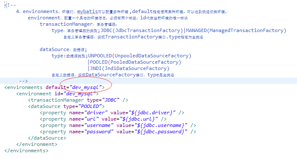This screenshot has height=159, width=297.
Task: Click the closing comment marker "-->"
Action: (x=24, y=81)
